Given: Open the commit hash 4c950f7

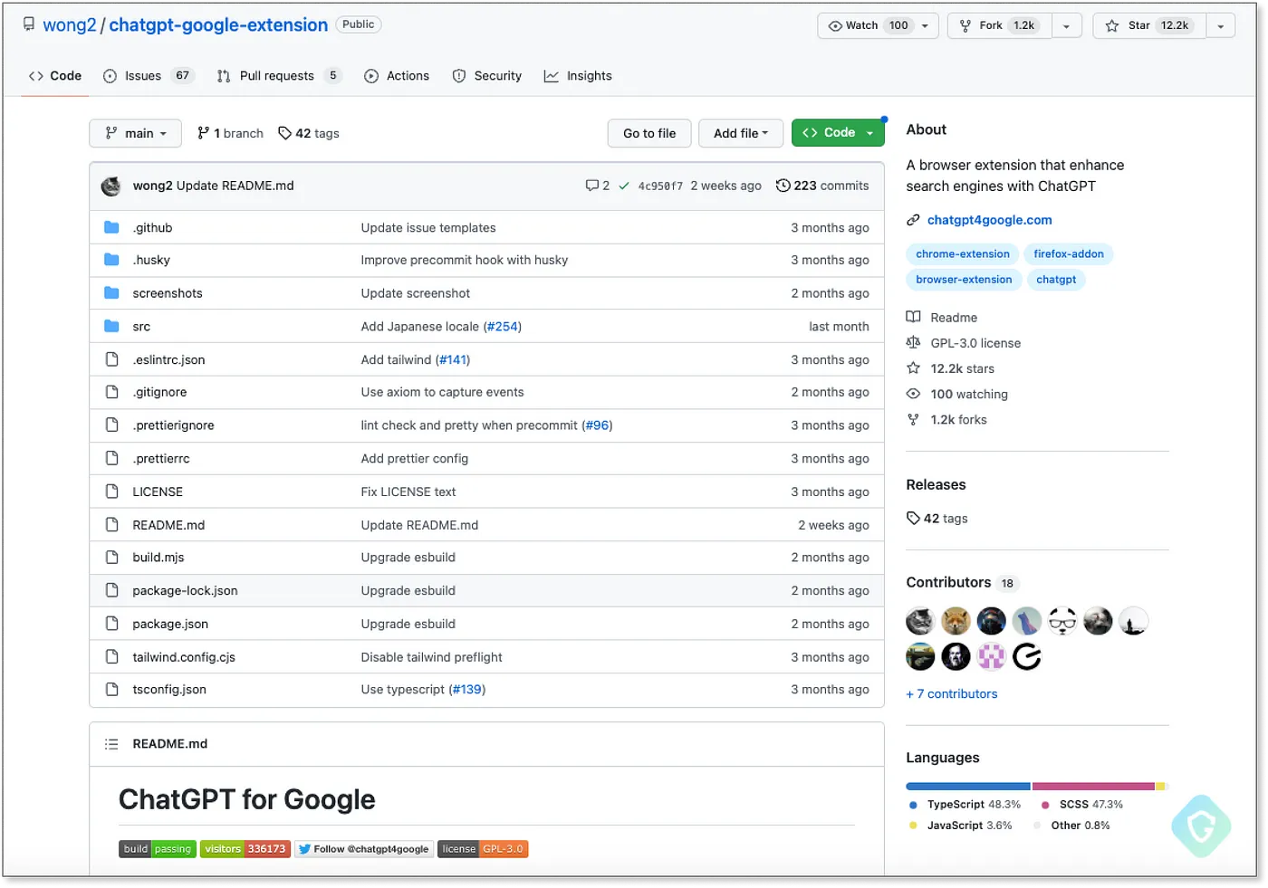Looking at the screenshot, I should tap(660, 186).
